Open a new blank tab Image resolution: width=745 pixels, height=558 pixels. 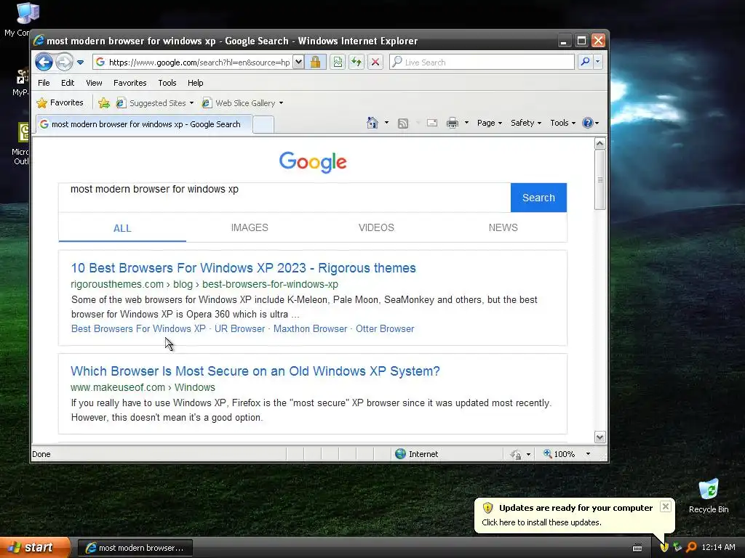[x=263, y=125]
